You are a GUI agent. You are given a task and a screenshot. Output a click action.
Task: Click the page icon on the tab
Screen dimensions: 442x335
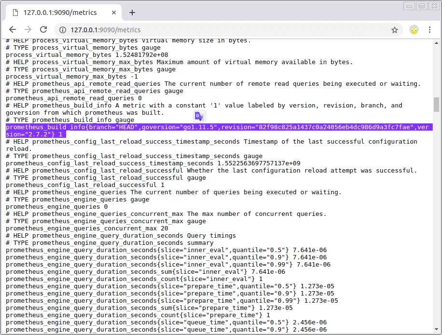click(x=15, y=13)
